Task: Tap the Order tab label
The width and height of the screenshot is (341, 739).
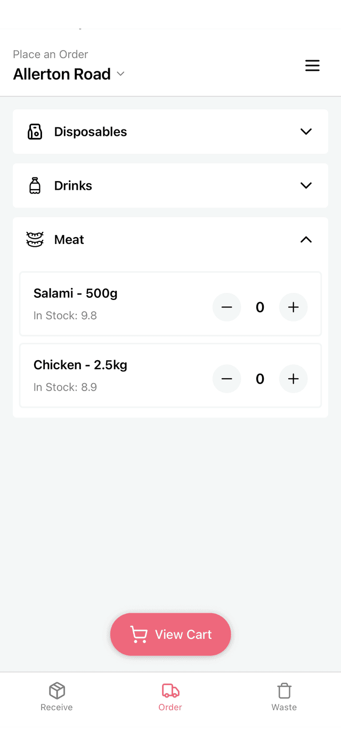Action: pos(170,707)
